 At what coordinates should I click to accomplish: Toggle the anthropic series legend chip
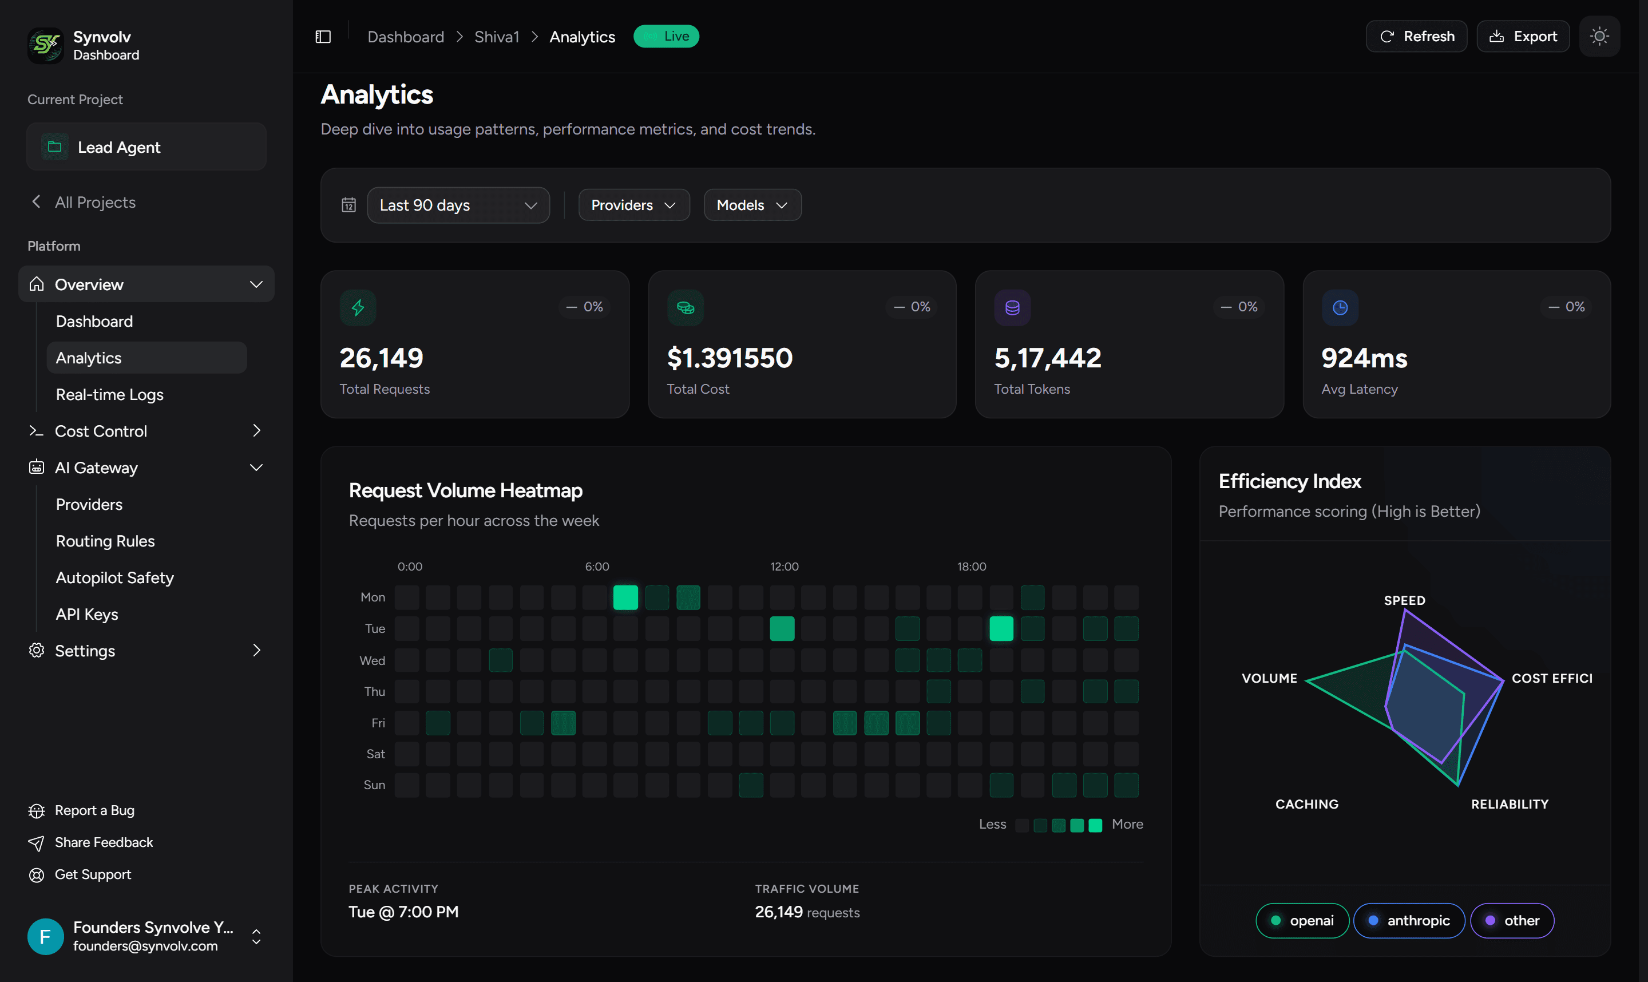(x=1408, y=920)
